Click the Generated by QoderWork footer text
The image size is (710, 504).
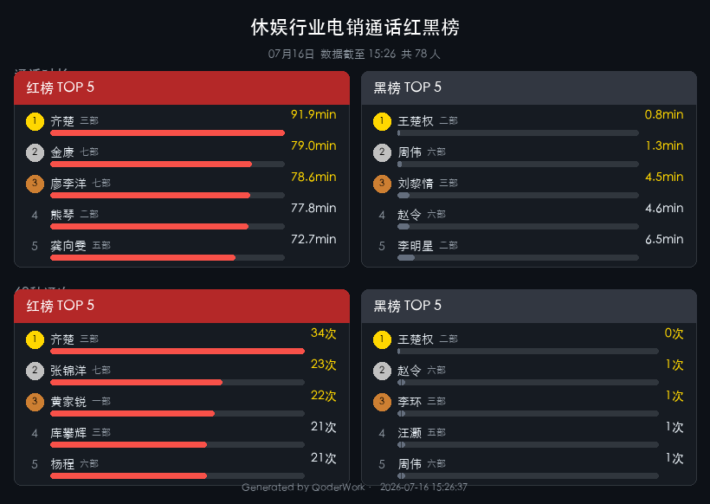pos(303,488)
